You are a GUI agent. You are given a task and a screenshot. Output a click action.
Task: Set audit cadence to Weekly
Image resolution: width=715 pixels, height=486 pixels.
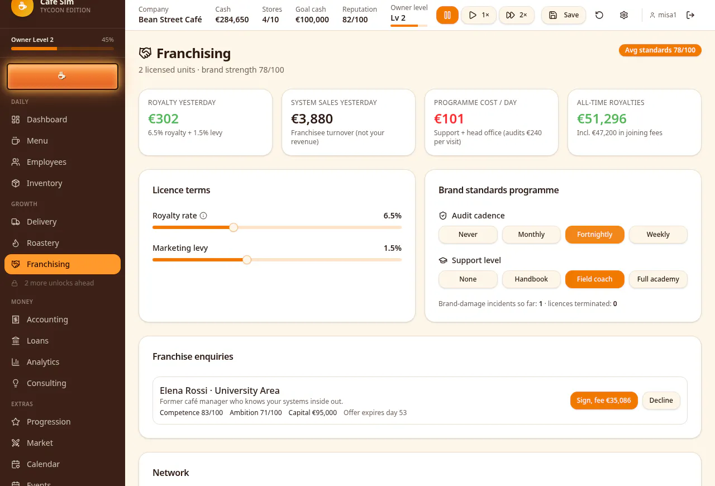tap(658, 235)
